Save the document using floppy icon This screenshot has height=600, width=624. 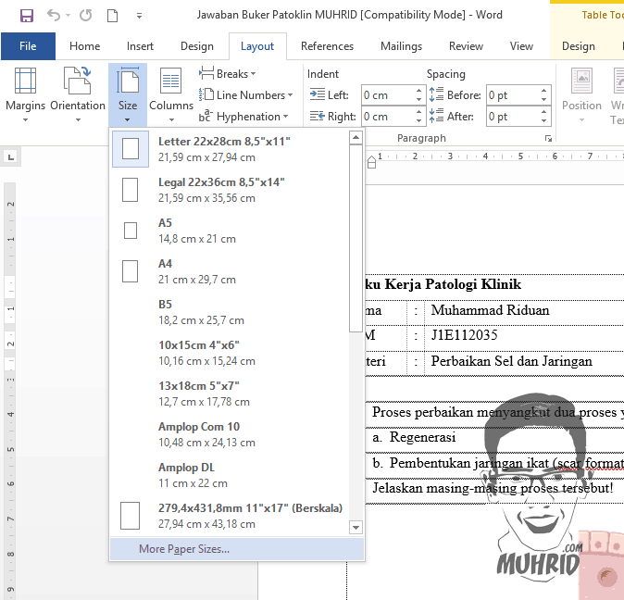click(x=27, y=16)
